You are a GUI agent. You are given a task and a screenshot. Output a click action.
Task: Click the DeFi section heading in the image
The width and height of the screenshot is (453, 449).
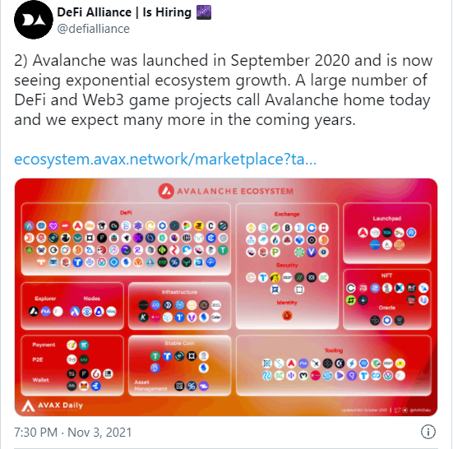click(126, 213)
